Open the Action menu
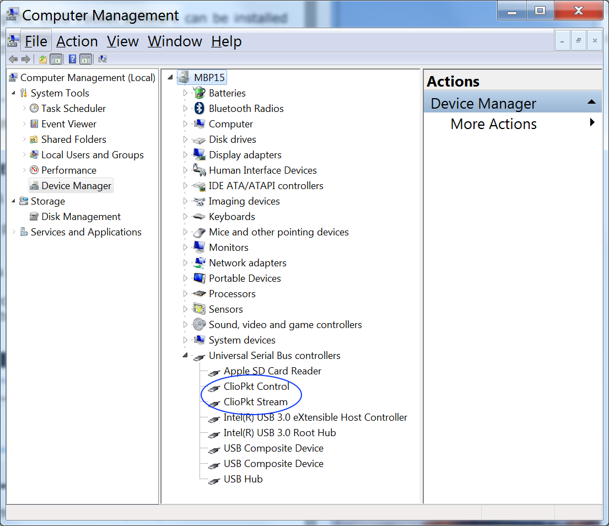 point(77,41)
